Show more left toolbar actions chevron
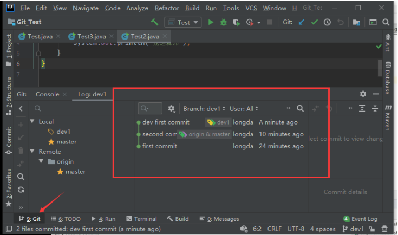Screen dimensions: 398x235 pos(21,207)
